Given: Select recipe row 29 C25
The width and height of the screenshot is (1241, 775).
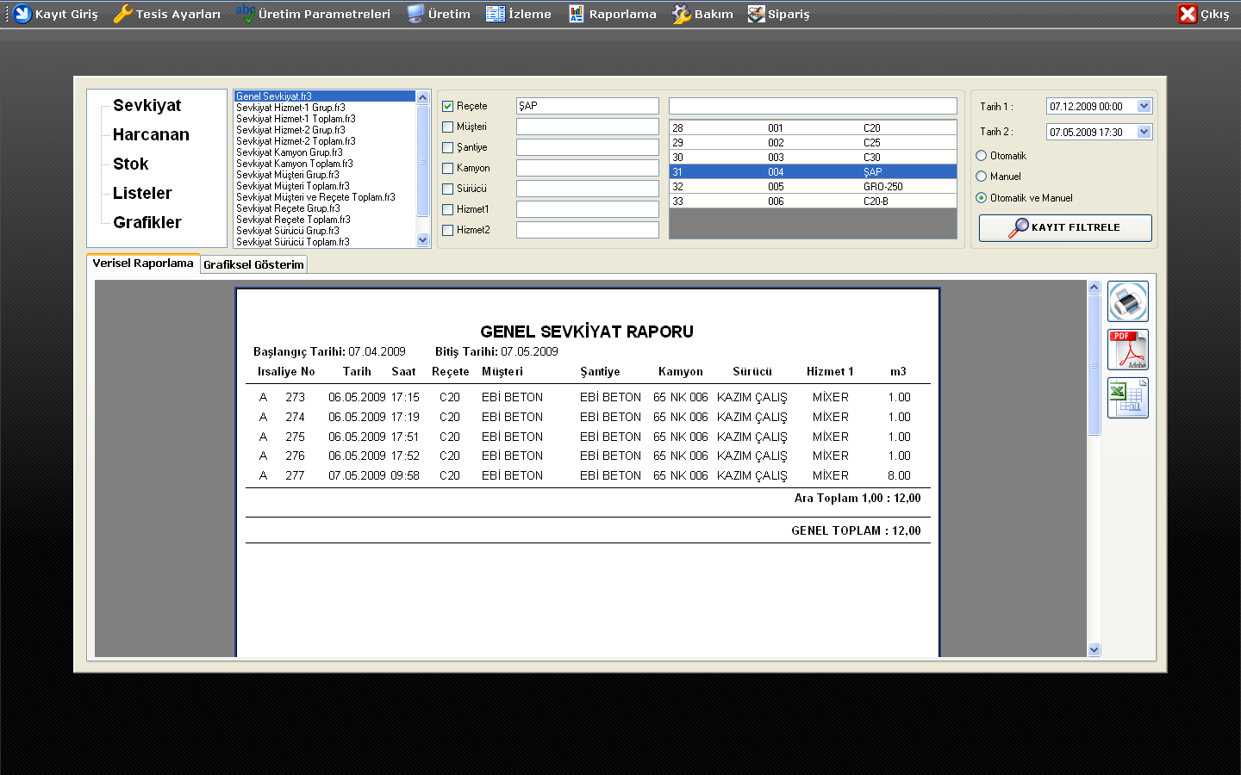Looking at the screenshot, I should pos(813,142).
